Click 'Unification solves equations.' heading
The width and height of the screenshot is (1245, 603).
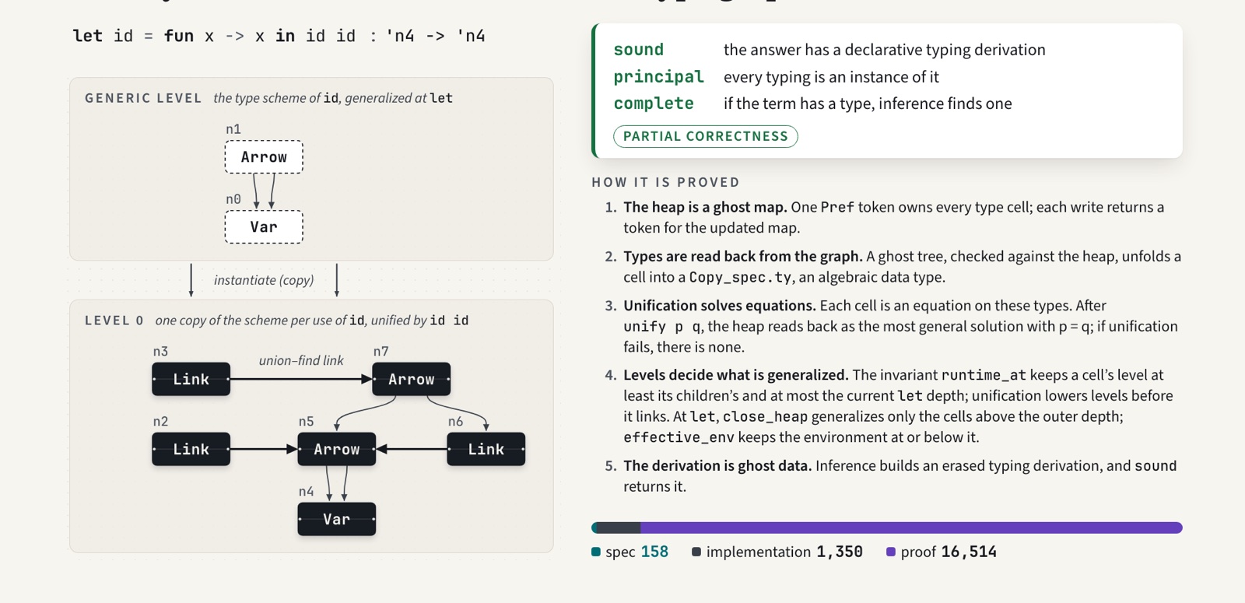click(x=719, y=306)
